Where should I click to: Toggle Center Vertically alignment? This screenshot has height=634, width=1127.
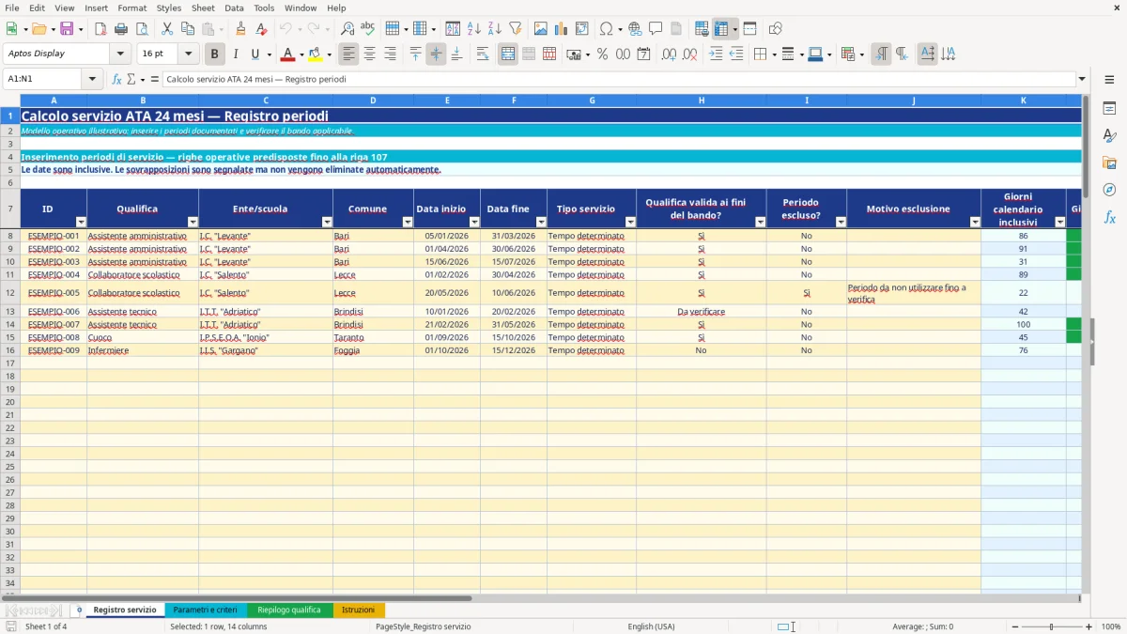pos(436,54)
